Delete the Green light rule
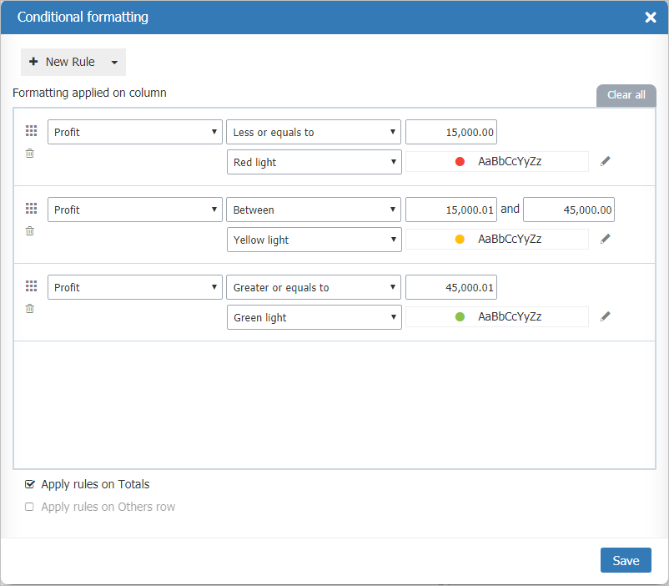This screenshot has height=586, width=669. tap(29, 308)
